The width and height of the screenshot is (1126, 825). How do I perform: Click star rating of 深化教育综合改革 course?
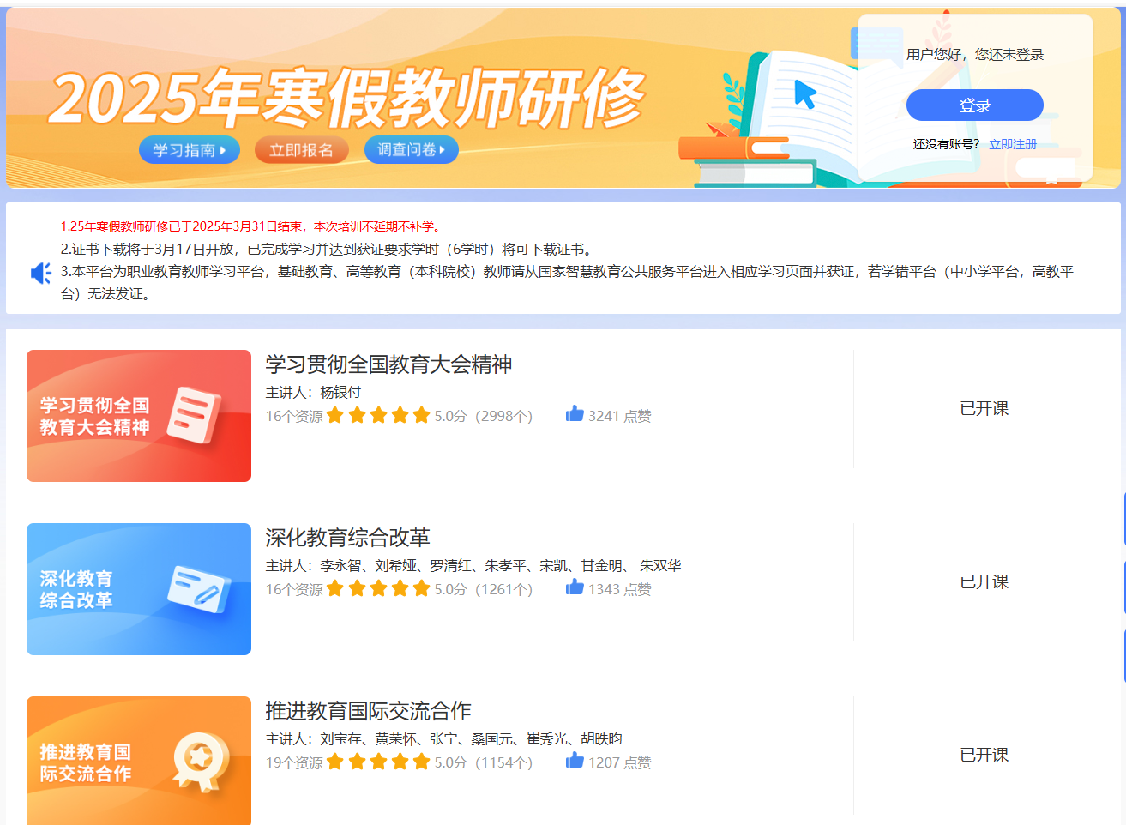[x=378, y=589]
